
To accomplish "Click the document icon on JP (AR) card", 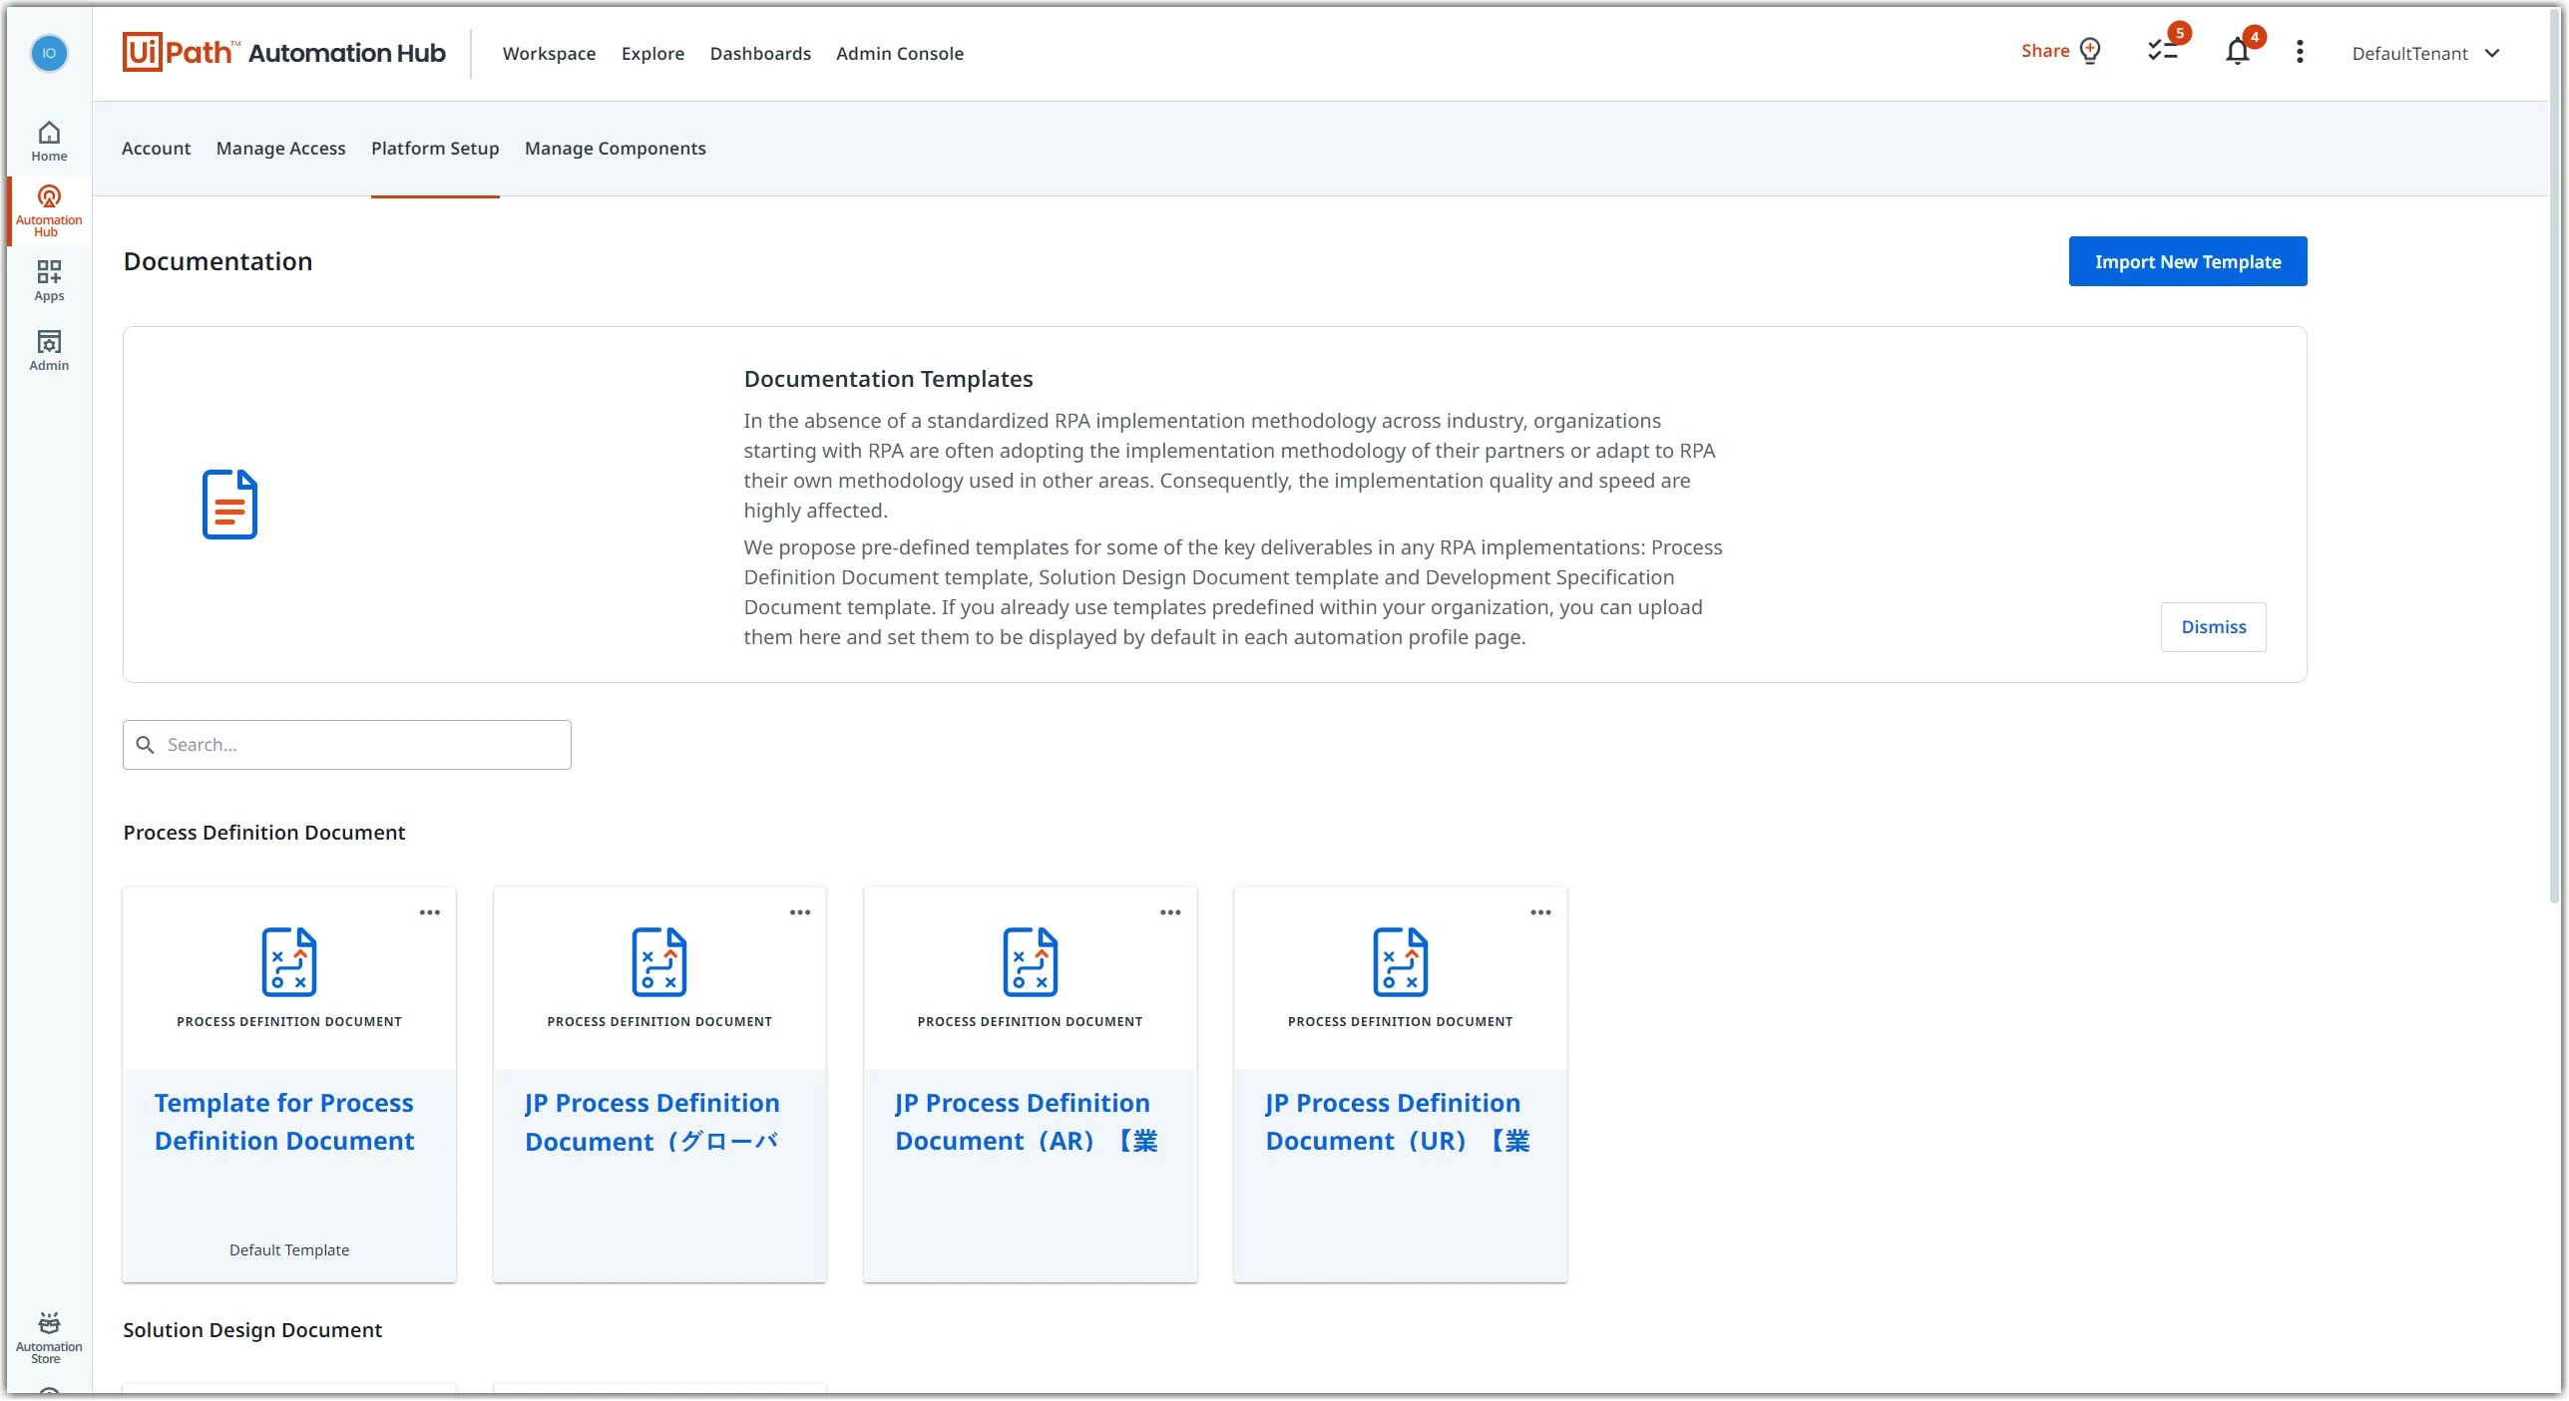I will tap(1031, 962).
